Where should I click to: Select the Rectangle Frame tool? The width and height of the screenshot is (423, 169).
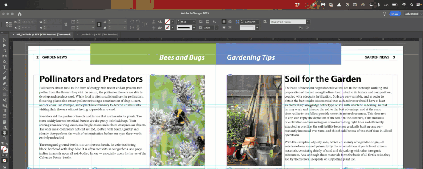[4, 89]
